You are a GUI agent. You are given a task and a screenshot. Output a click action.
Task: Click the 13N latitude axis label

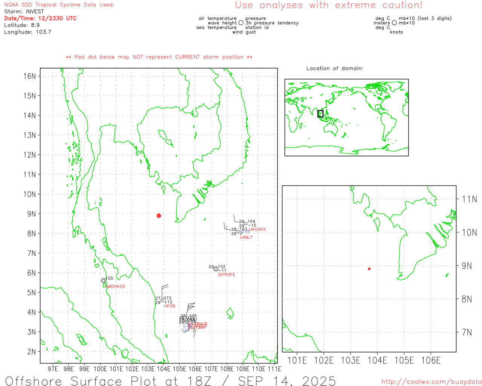coord(29,135)
